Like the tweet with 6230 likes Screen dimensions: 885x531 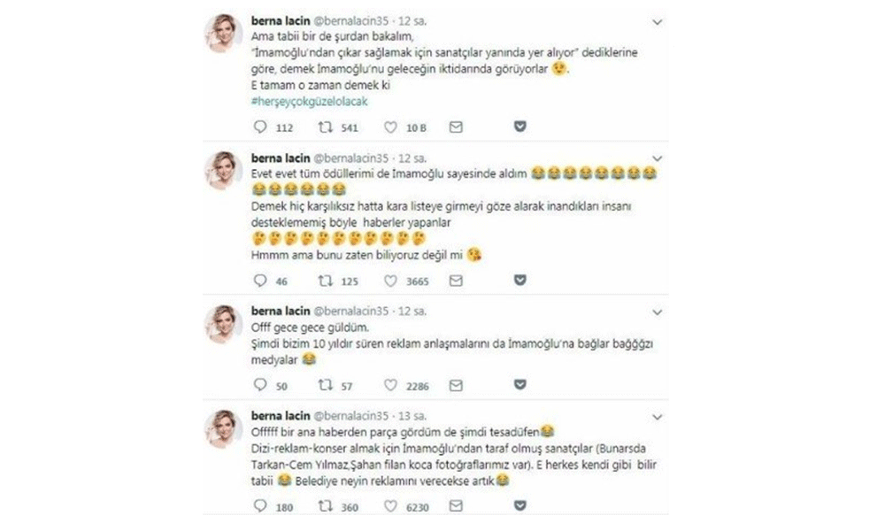[390, 506]
